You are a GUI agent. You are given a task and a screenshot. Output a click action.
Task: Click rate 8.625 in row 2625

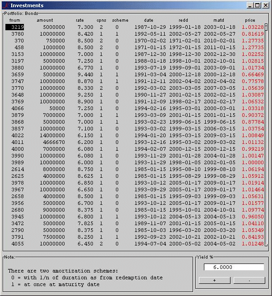pos(86,176)
